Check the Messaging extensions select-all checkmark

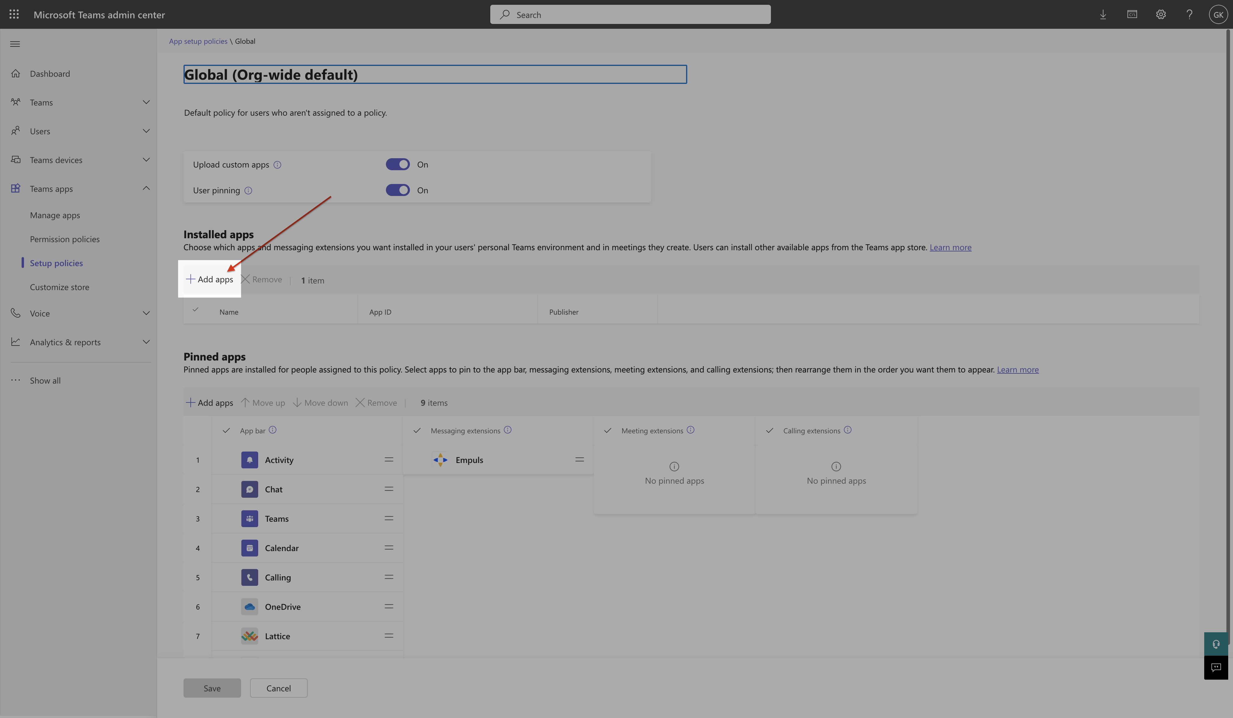point(417,430)
